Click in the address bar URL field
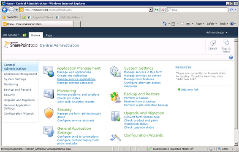The image size is (239, 152). [86, 10]
